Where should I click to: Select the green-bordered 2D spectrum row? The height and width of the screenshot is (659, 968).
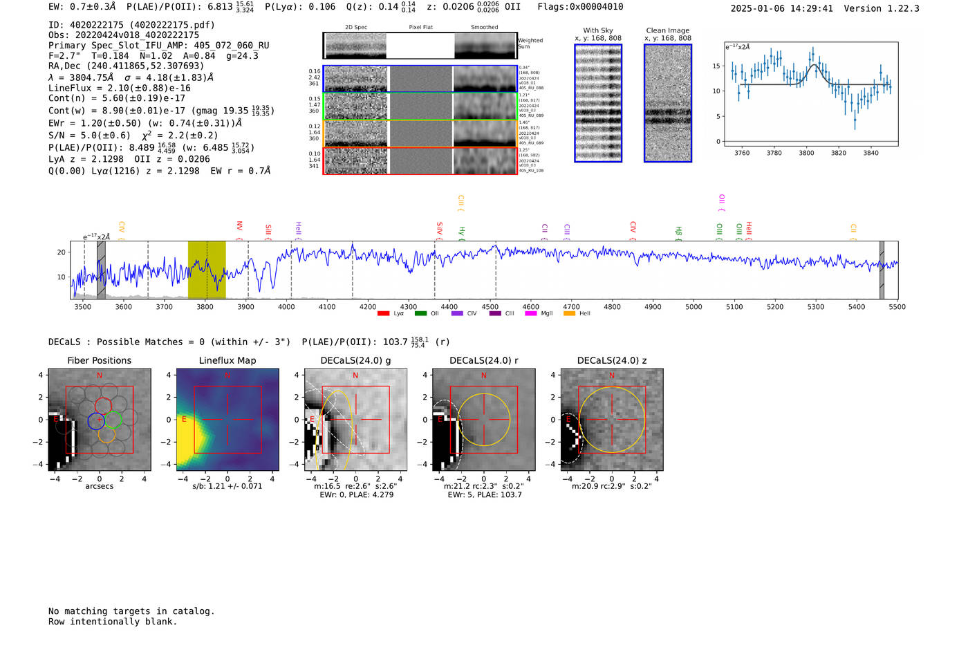point(420,106)
